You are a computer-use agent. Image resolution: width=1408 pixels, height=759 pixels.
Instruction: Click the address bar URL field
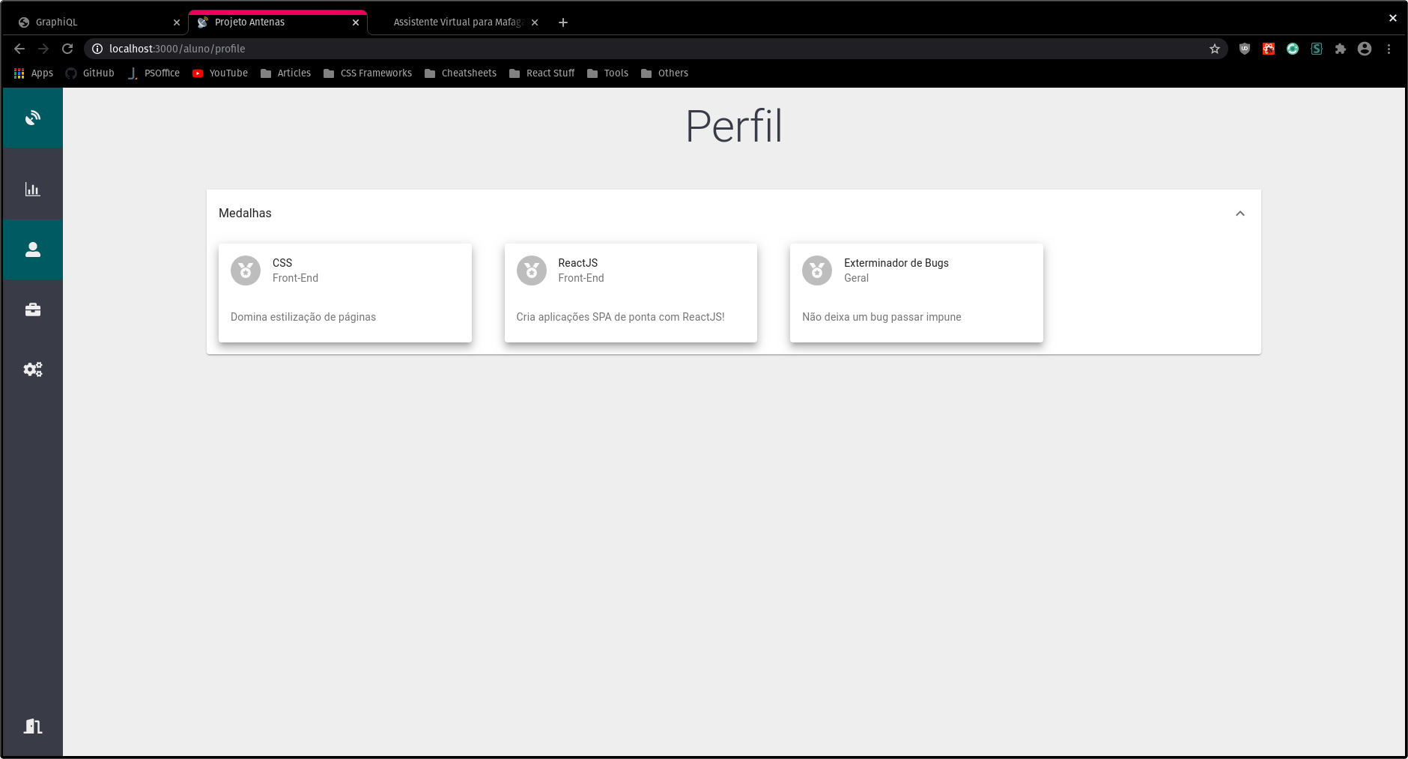[655, 49]
